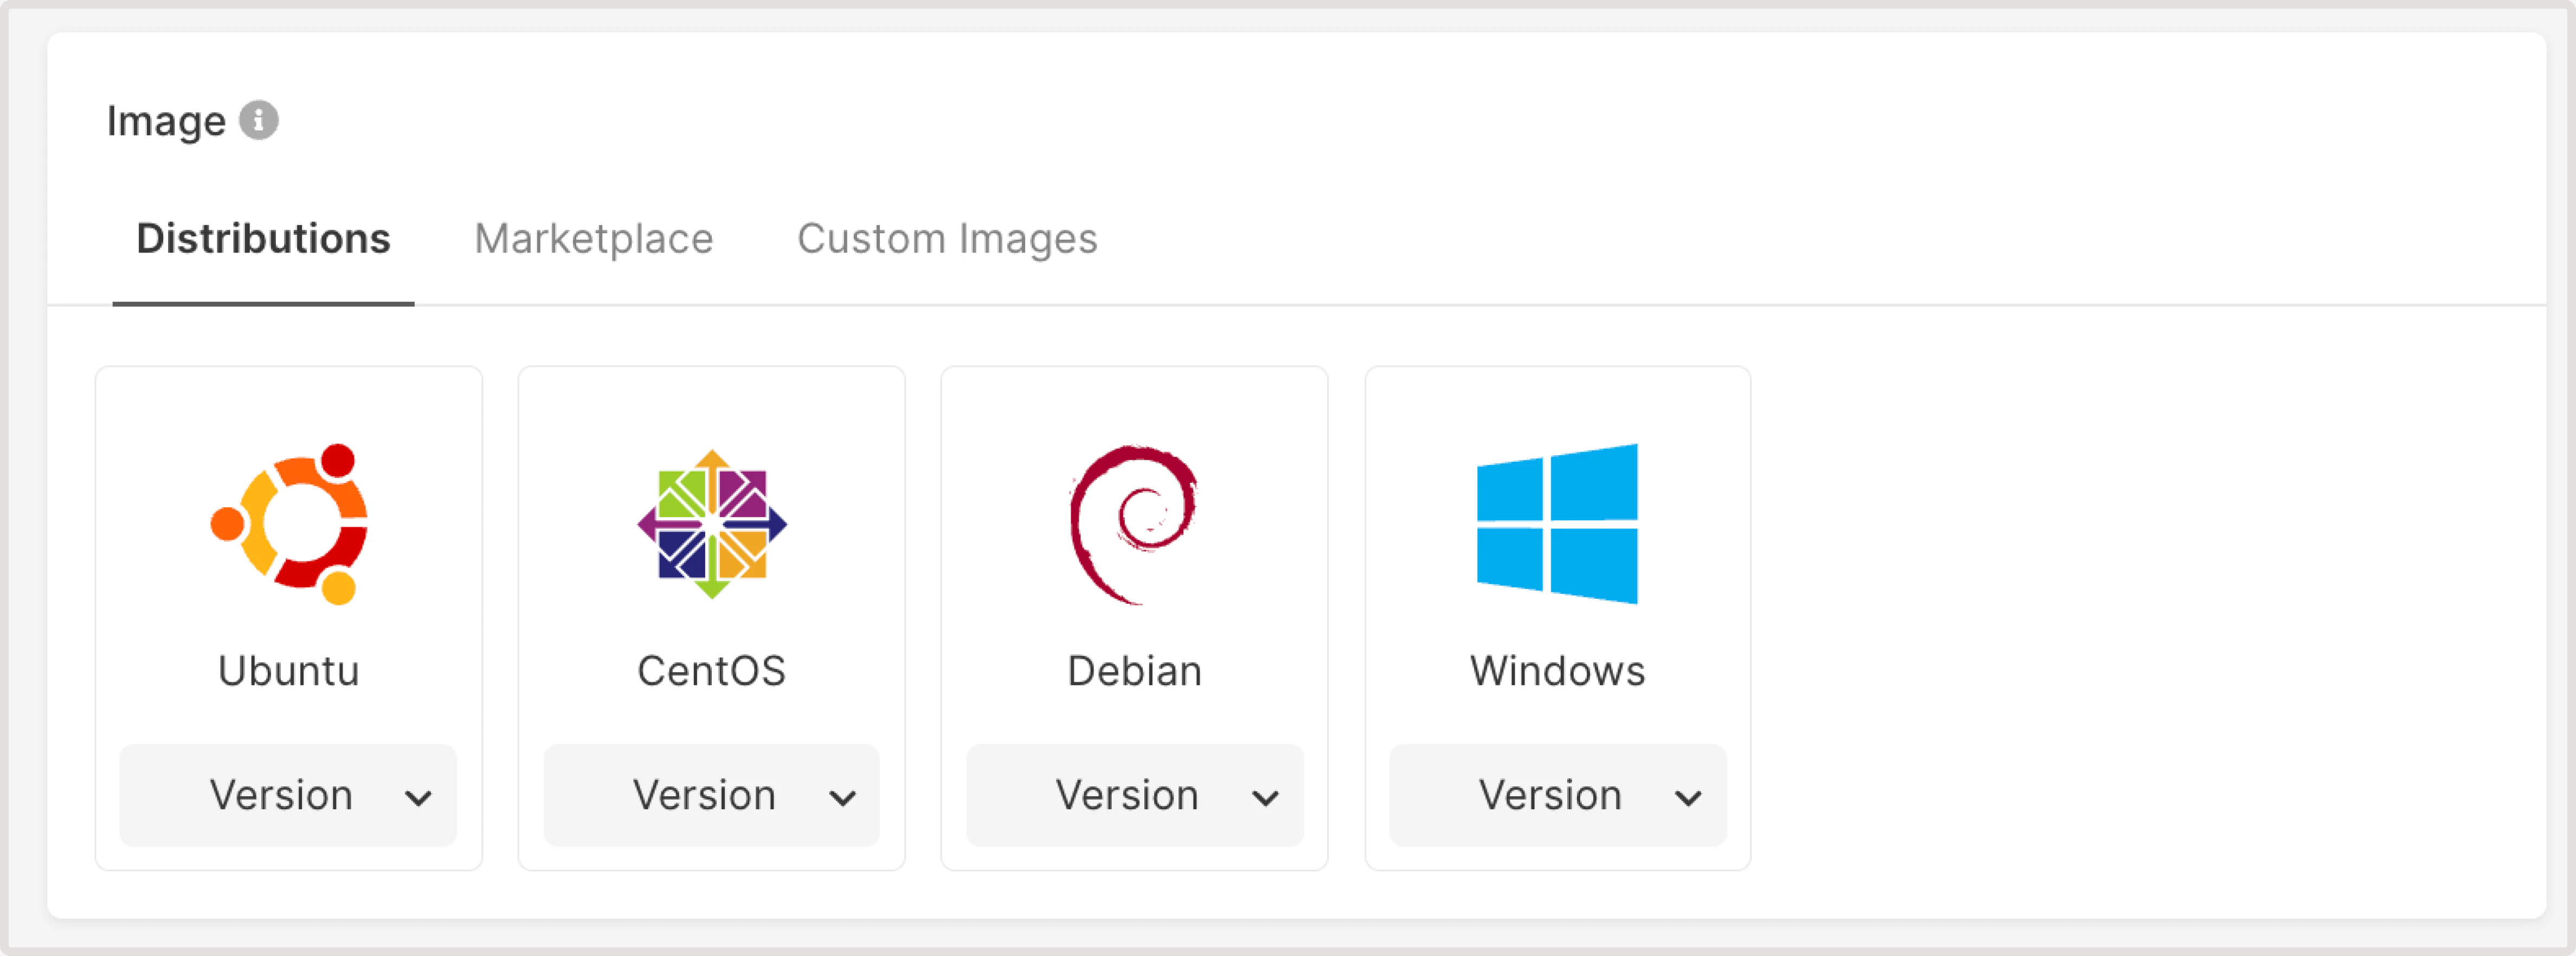Click the Ubuntu label text
This screenshot has width=2576, height=956.
click(288, 670)
